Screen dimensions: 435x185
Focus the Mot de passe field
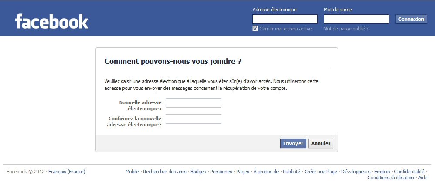click(x=357, y=19)
